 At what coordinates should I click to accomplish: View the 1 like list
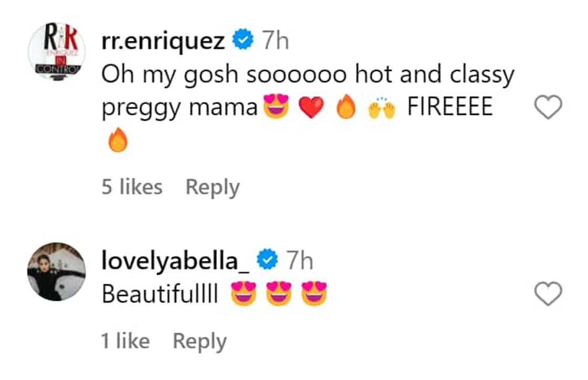125,341
